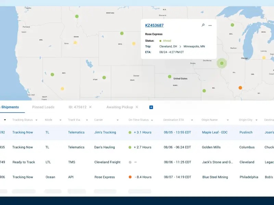Image resolution: width=274 pixels, height=205 pixels.
Task: Click the green marker in Nevada
Action: (52, 74)
